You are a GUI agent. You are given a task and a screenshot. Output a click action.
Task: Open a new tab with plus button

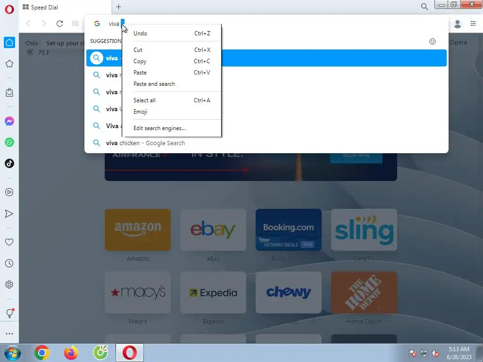(118, 7)
